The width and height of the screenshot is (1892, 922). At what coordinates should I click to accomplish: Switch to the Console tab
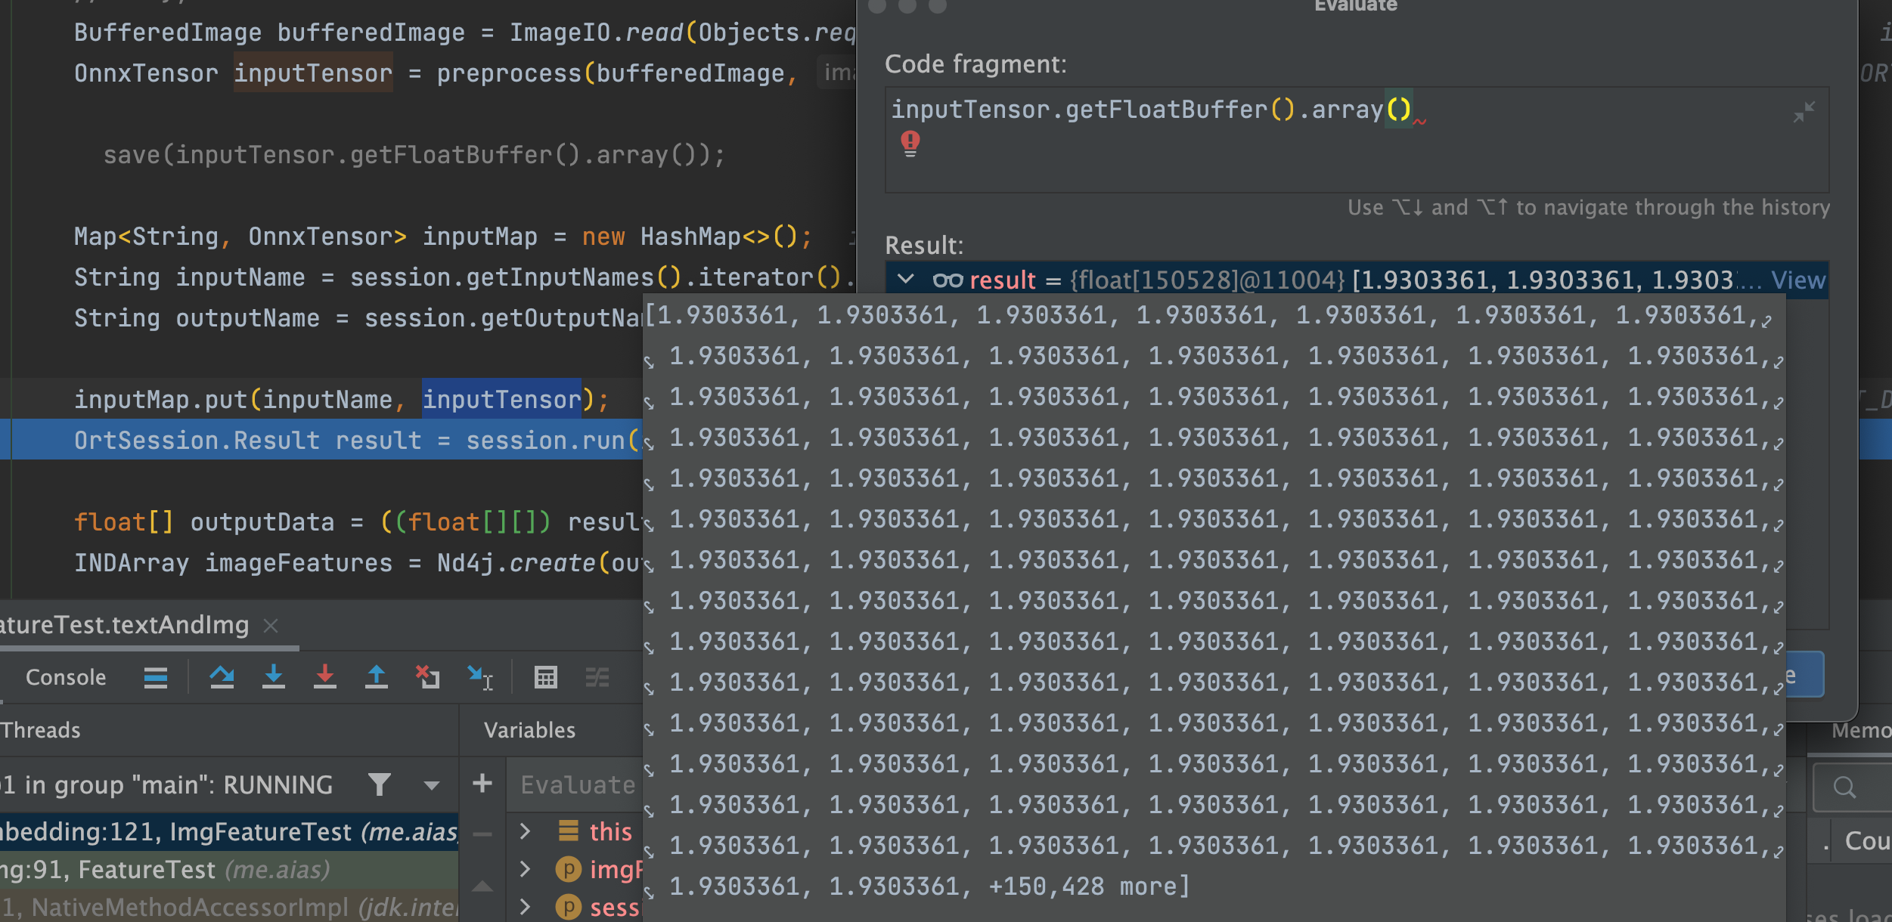(66, 676)
